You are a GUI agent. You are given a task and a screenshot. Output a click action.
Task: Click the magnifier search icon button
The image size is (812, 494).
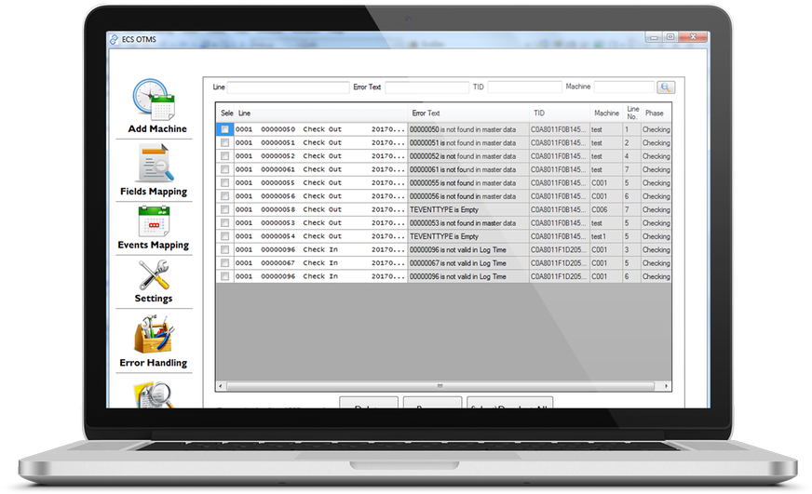click(666, 87)
